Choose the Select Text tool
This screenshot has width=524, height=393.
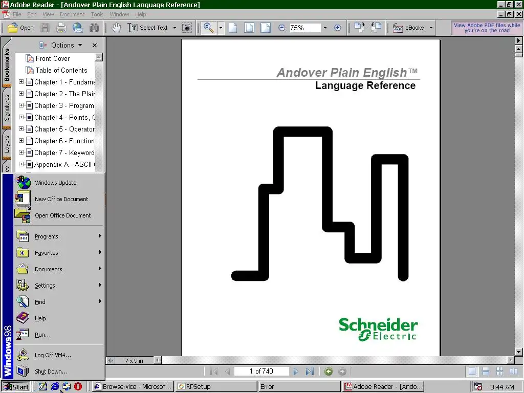[147, 28]
